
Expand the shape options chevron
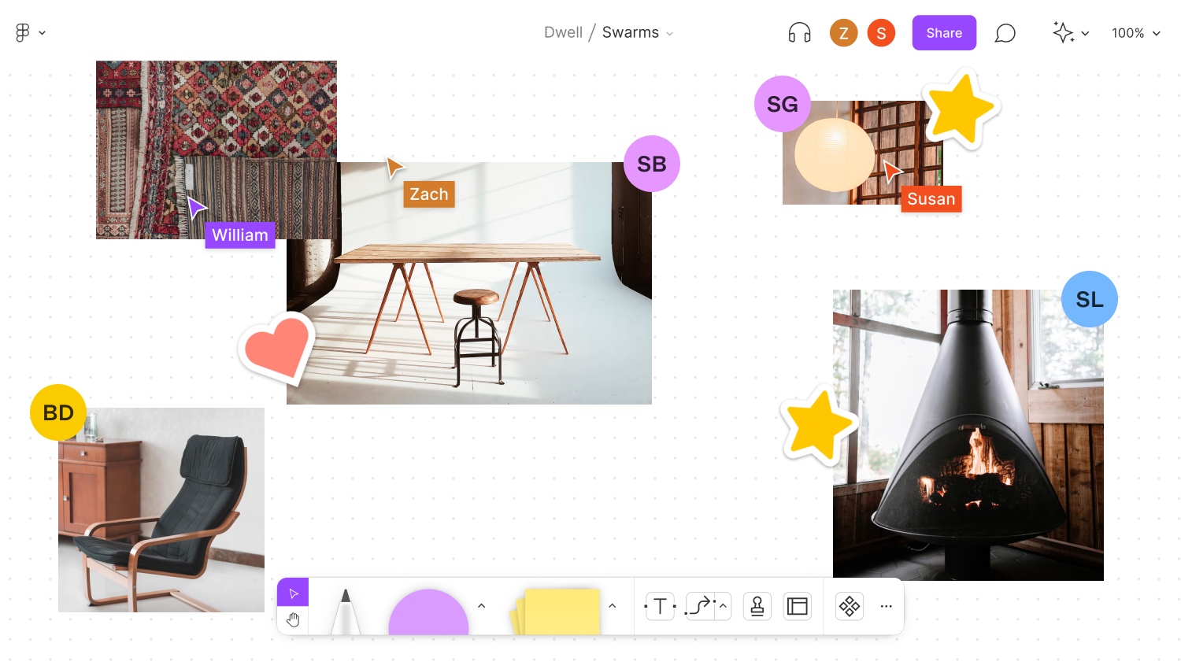point(481,607)
